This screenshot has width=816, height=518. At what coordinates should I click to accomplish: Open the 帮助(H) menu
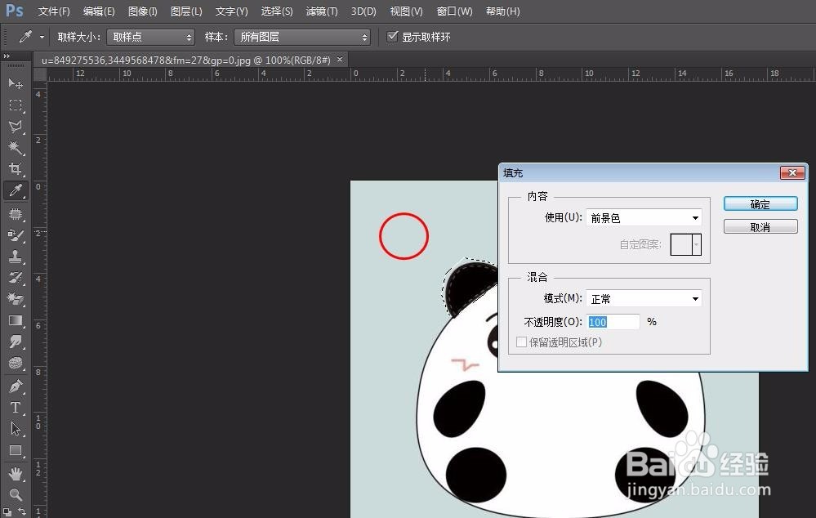[502, 11]
